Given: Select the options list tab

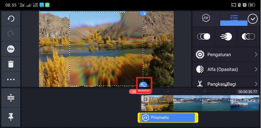Looking at the screenshot, I should (234, 18).
